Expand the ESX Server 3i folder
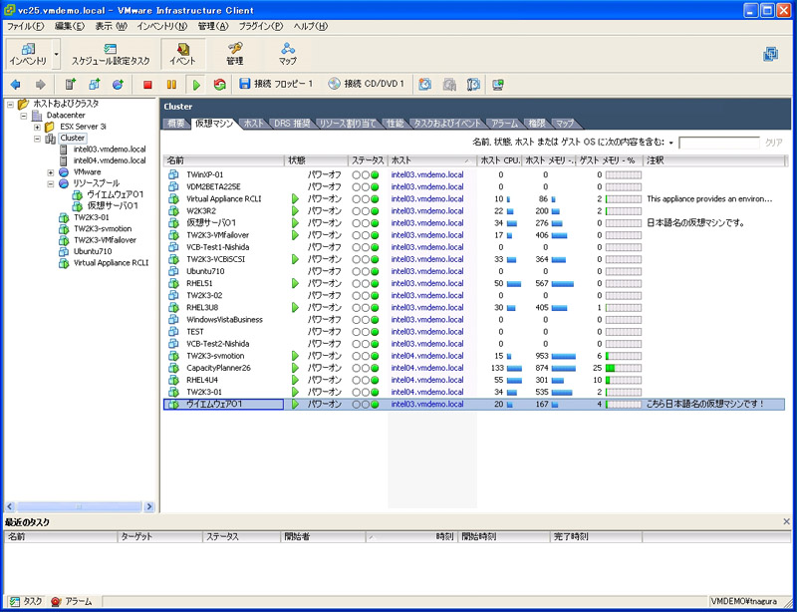Viewport: 797px width, 612px height. tap(37, 127)
